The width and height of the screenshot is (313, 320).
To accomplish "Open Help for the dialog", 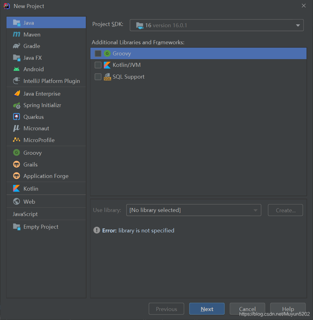I will pos(288,309).
